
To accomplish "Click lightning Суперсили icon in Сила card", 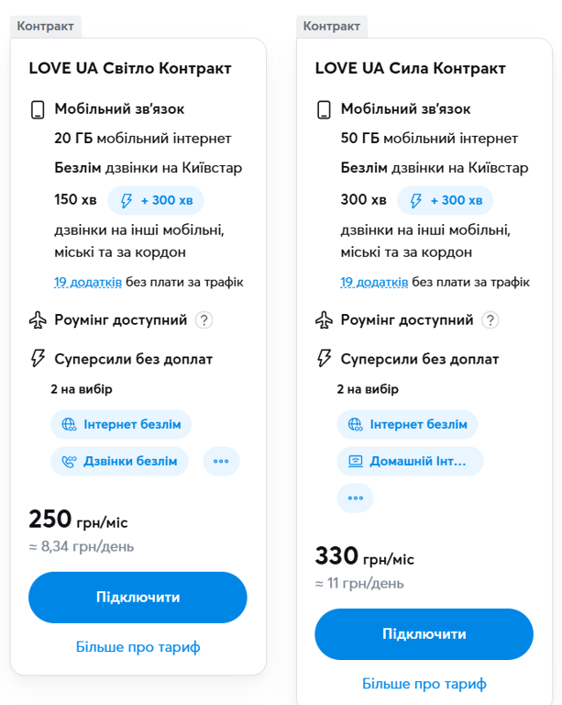I will (324, 358).
